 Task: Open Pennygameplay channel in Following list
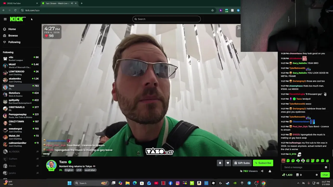21,116
